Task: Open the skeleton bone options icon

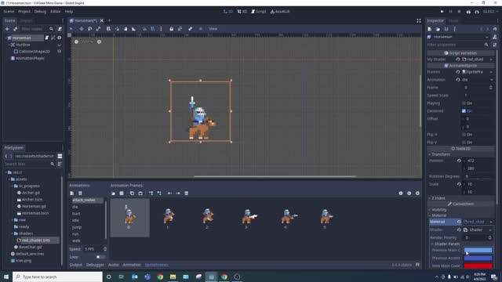Action: 190,29
